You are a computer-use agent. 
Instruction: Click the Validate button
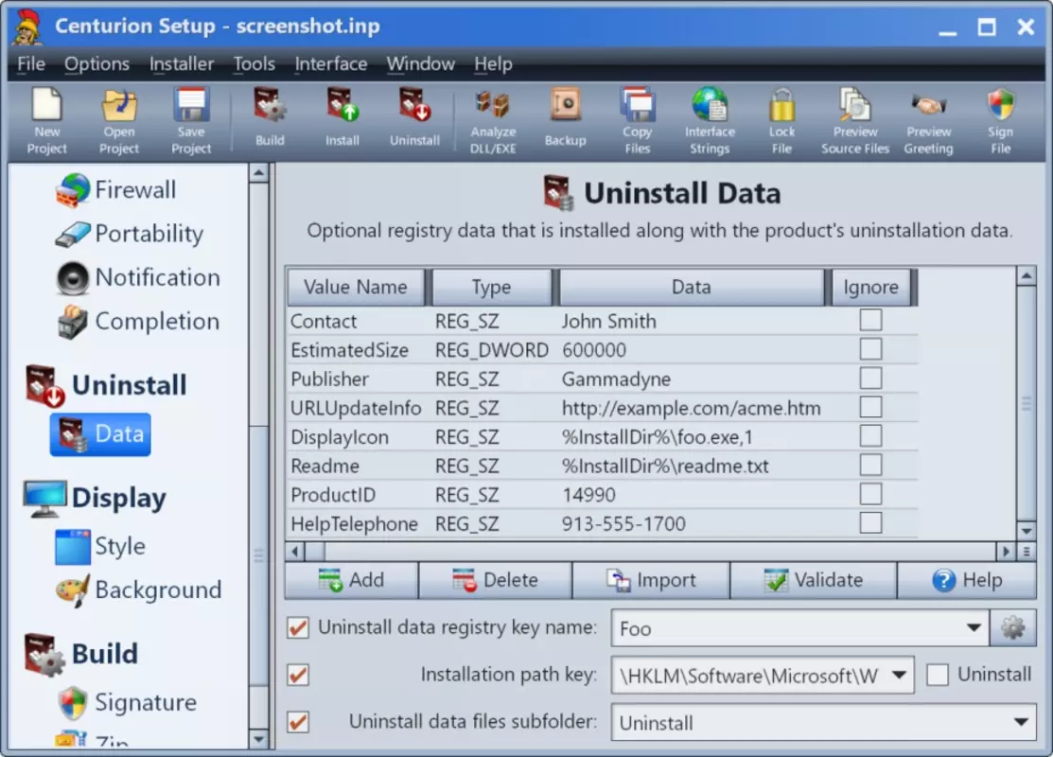814,580
